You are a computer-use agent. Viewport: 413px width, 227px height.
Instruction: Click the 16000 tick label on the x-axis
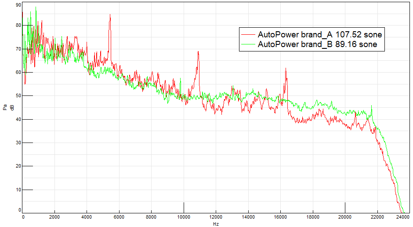(280, 216)
